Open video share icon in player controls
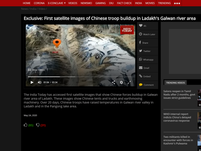 113,82
